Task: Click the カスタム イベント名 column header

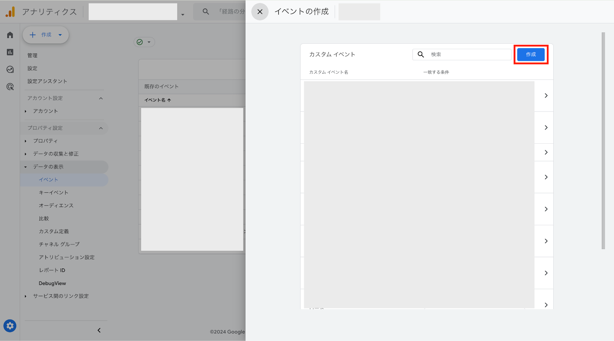Action: (x=328, y=72)
